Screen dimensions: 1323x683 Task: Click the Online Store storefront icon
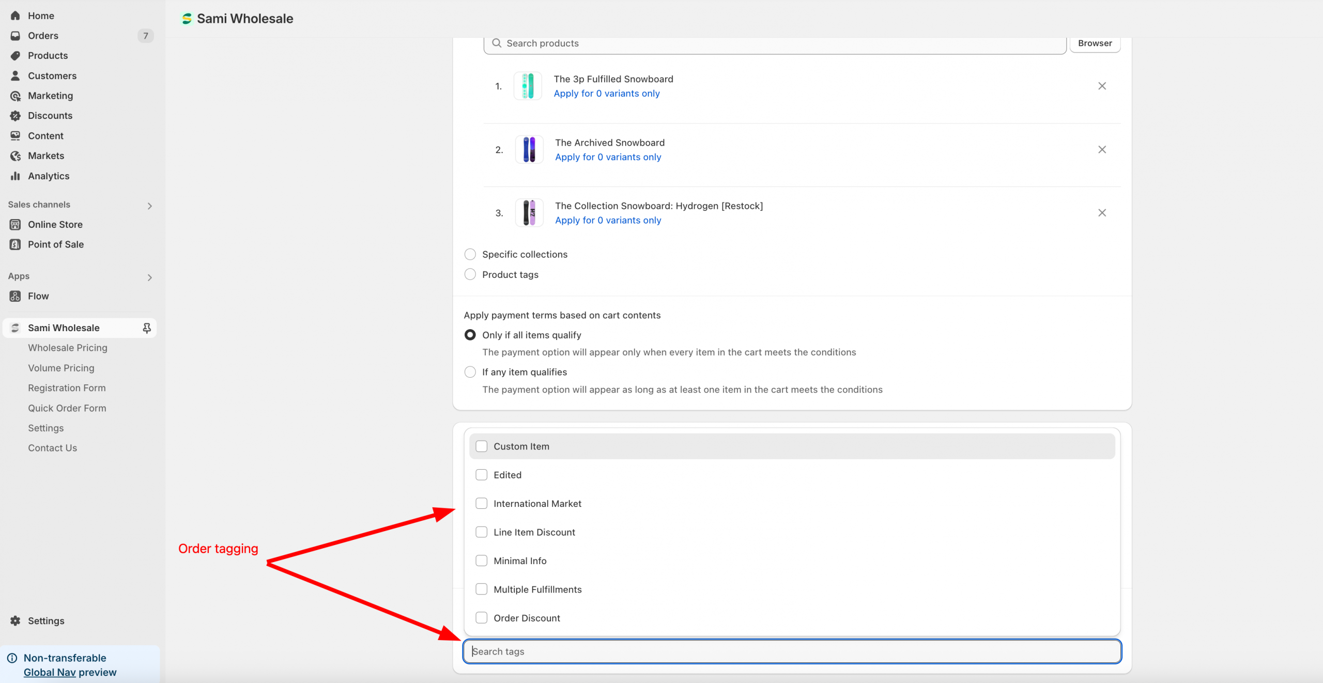(16, 224)
